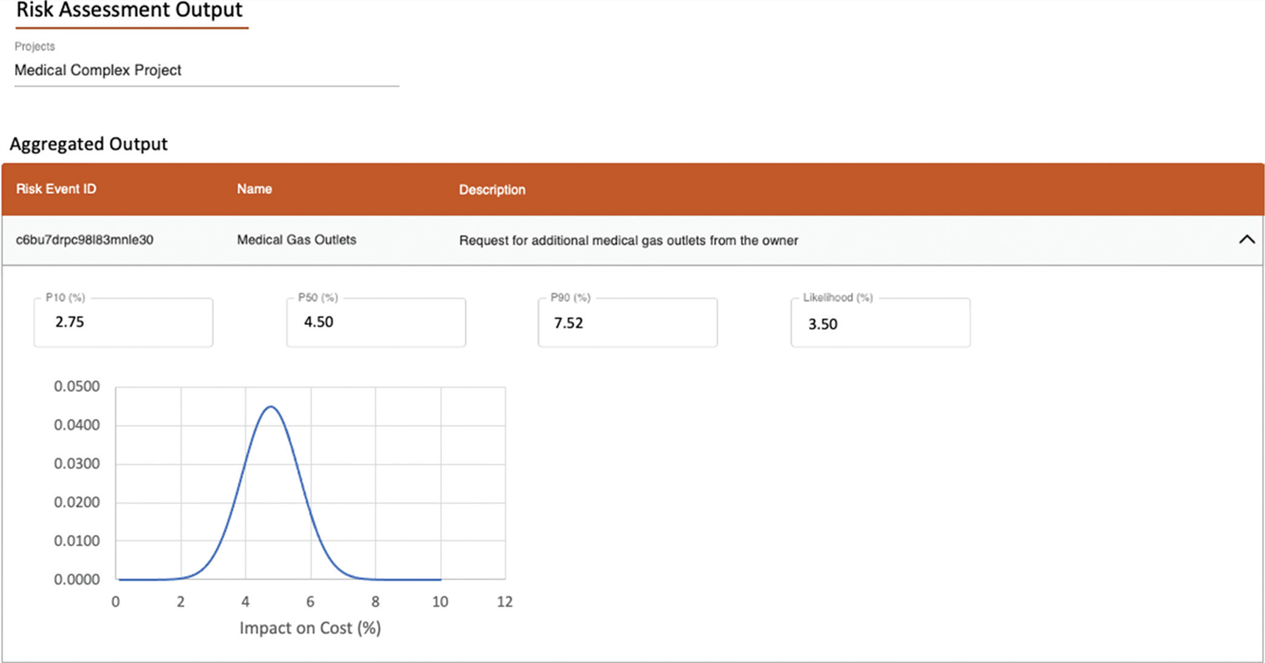Select the Risk Assessment Output tab title
1265x663 pixels.
130,11
